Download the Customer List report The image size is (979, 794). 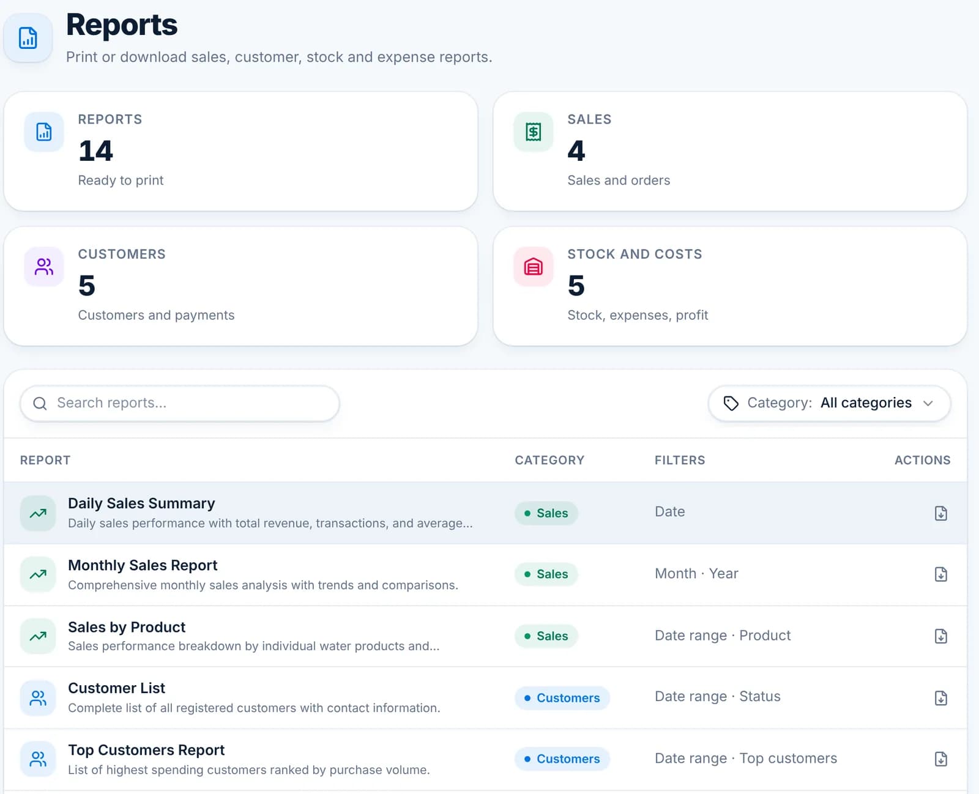[x=941, y=698]
